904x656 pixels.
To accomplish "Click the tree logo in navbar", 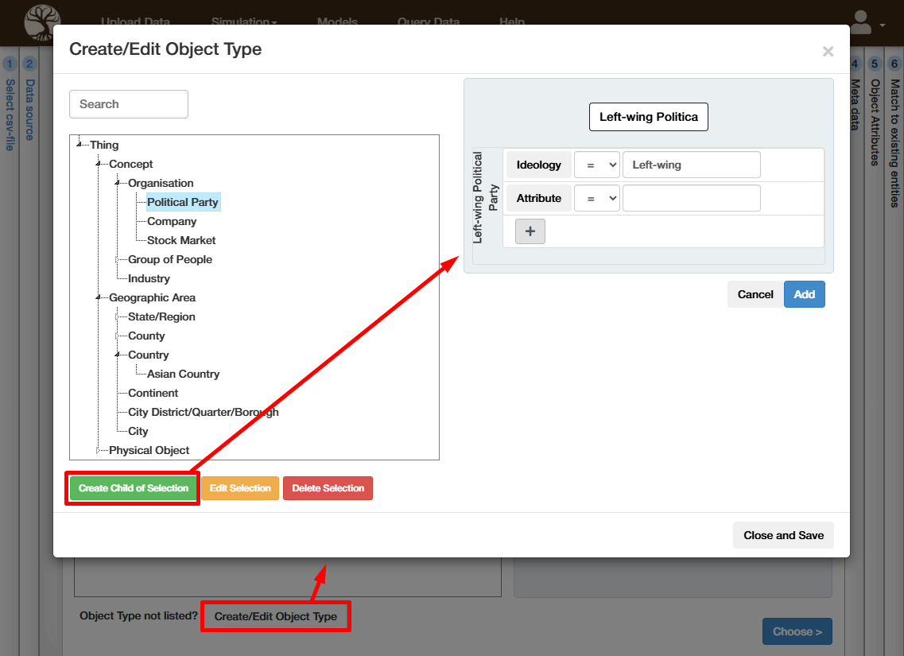I will coord(41,21).
